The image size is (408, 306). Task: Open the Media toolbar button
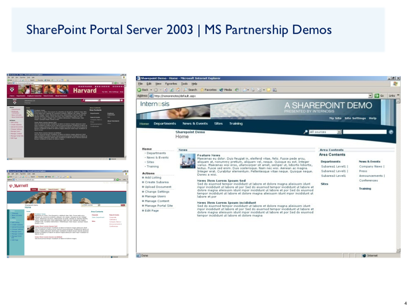click(x=226, y=90)
